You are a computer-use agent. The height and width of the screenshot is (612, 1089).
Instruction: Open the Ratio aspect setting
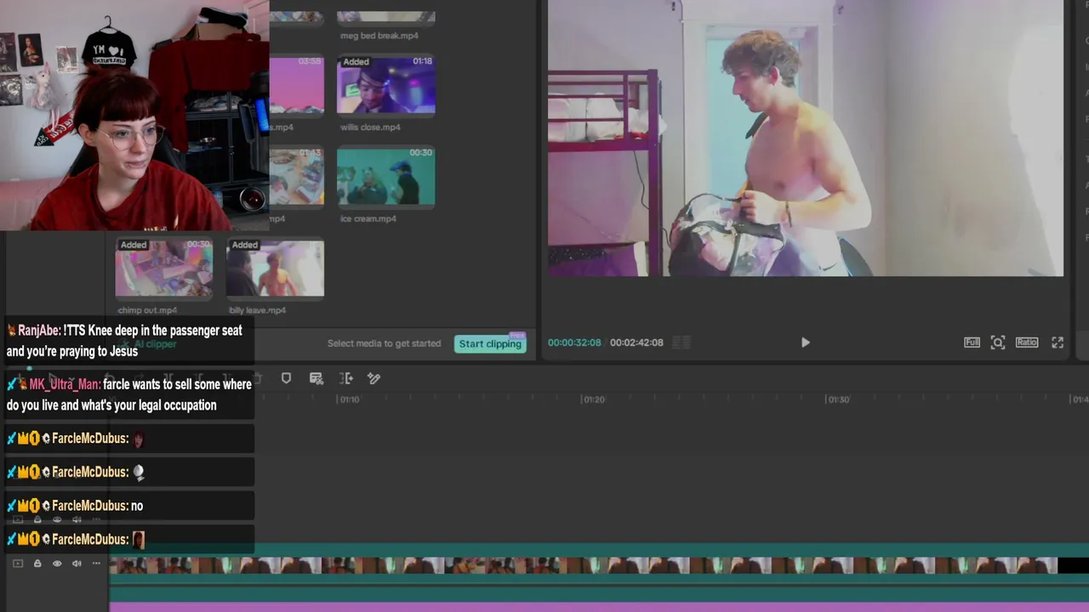1027,343
